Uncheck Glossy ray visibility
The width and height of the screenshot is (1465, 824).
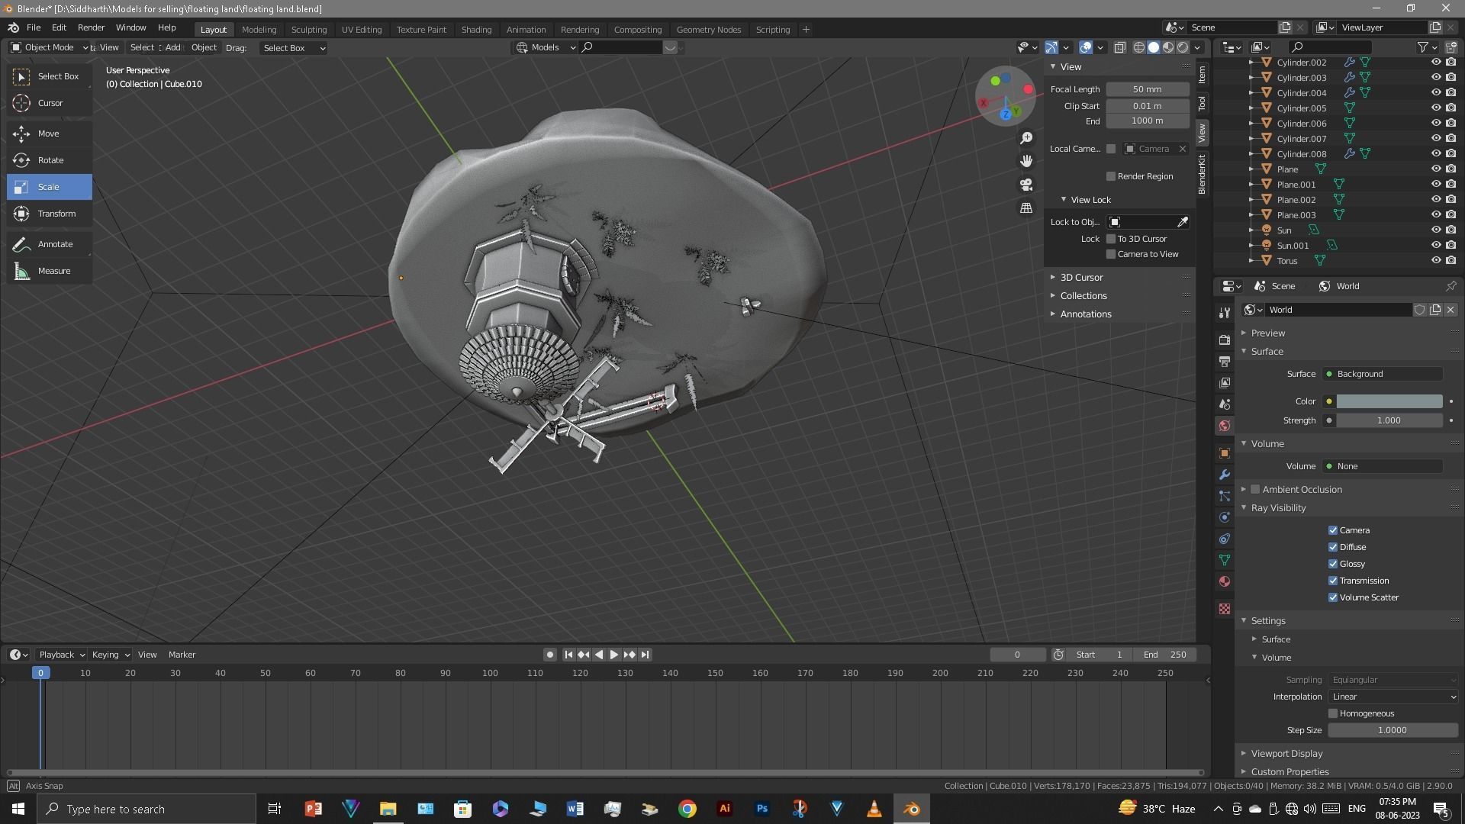click(1333, 564)
